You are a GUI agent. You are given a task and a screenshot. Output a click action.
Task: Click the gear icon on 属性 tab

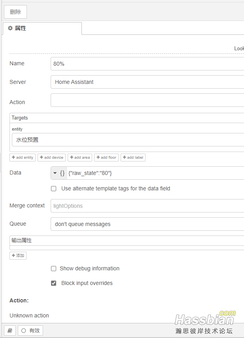(x=10, y=28)
